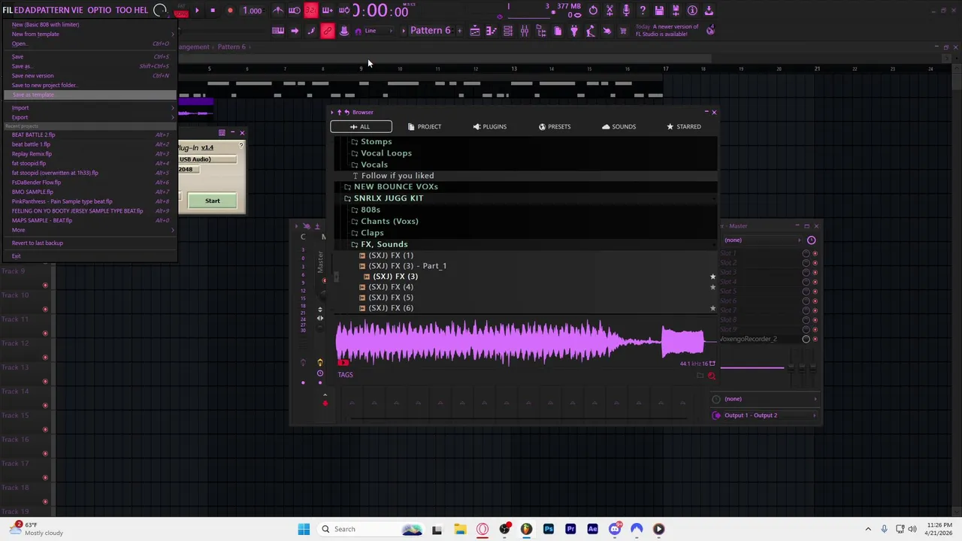This screenshot has height=541, width=962.
Task: Expand the Chants (Voxs) folder
Action: [x=389, y=222]
